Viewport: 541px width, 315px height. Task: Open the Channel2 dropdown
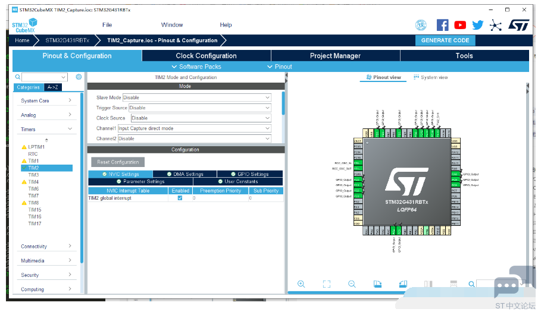coord(194,138)
